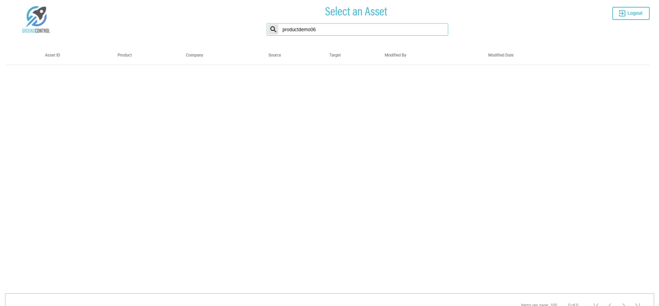Sort by the Modified Date column header
Image resolution: width=659 pixels, height=306 pixels.
501,55
